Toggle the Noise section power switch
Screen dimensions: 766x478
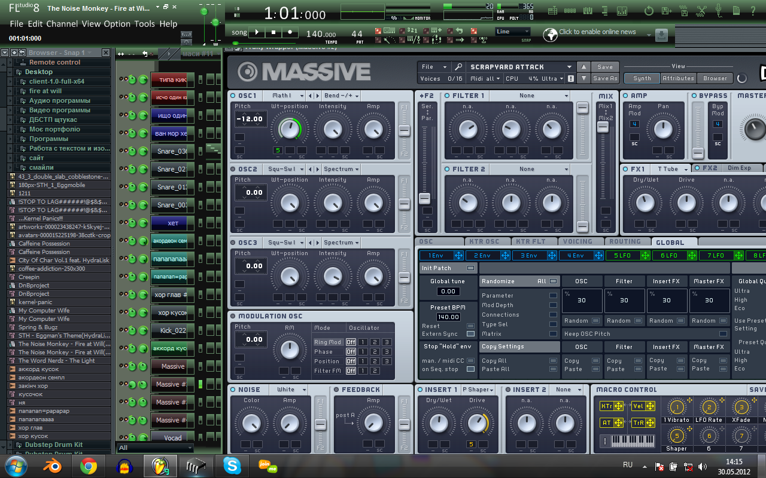(x=233, y=390)
